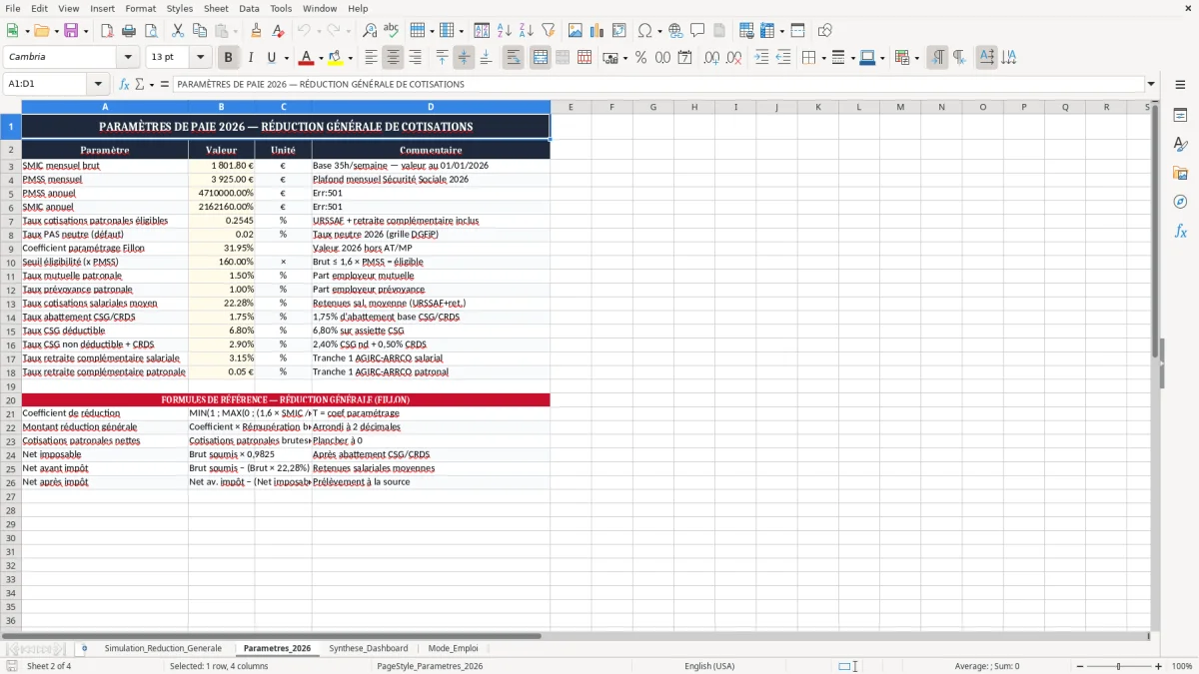The width and height of the screenshot is (1199, 674).
Task: Open the Navigator compass in sidebar
Action: point(1180,202)
